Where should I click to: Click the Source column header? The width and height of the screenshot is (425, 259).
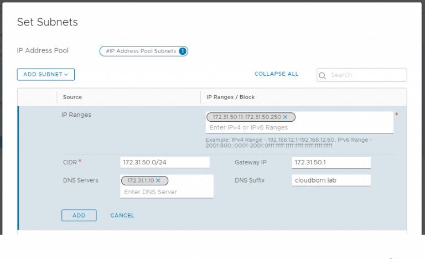point(72,97)
